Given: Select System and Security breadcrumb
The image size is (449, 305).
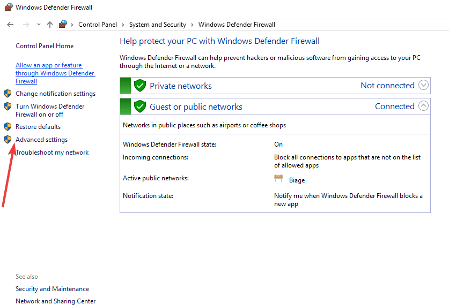Looking at the screenshot, I should click(x=158, y=25).
